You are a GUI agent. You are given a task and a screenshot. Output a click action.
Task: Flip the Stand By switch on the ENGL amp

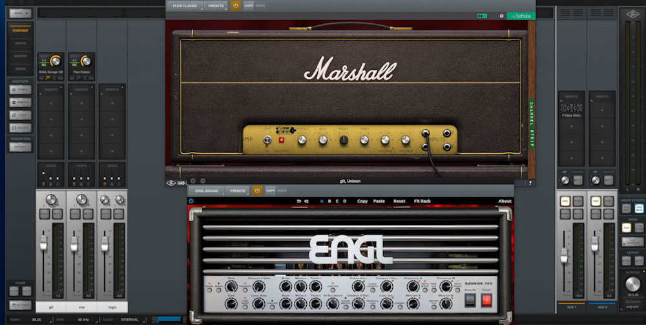[470, 299]
